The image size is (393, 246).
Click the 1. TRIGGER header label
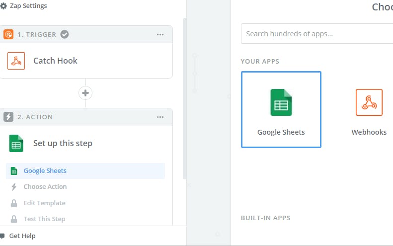[x=37, y=35]
